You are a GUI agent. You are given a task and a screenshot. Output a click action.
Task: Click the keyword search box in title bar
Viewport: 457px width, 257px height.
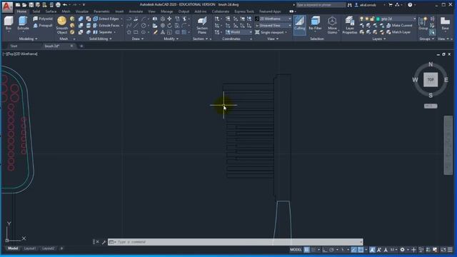point(321,5)
